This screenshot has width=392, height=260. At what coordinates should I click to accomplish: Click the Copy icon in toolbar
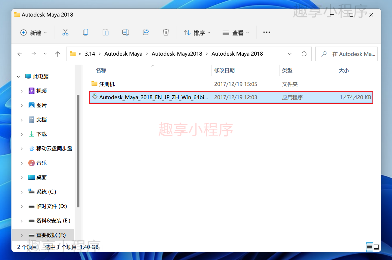(x=85, y=32)
